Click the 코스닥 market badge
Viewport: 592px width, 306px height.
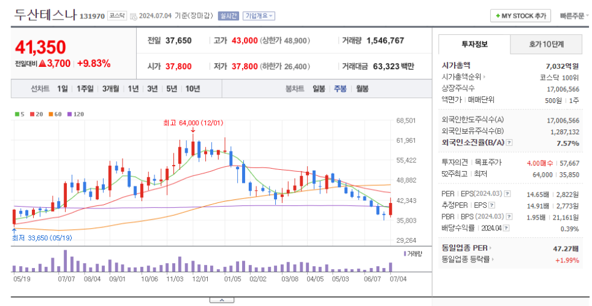(118, 16)
